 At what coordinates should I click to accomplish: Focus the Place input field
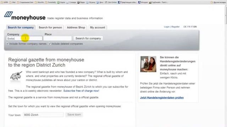[57, 38]
